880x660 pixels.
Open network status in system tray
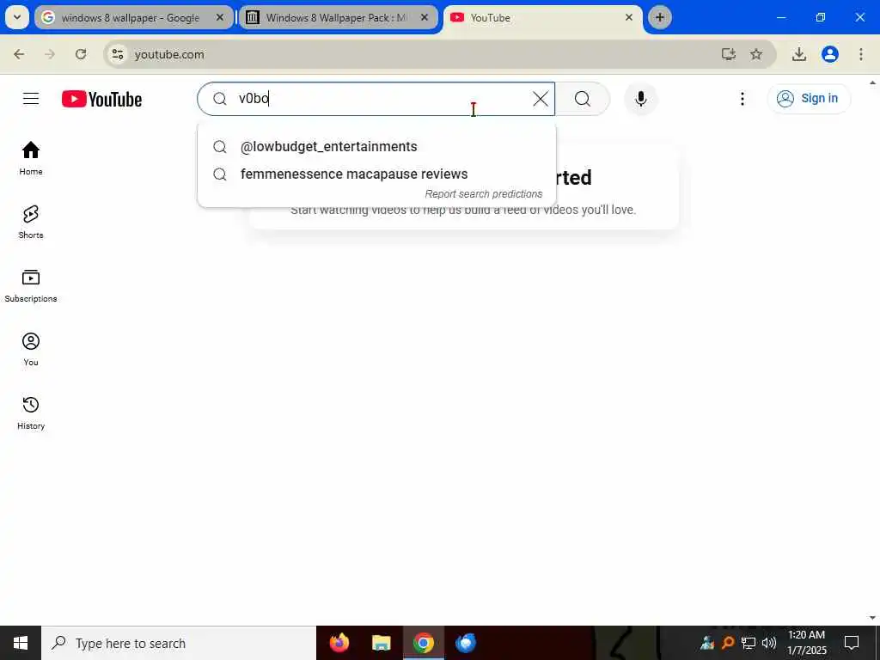[x=749, y=643]
